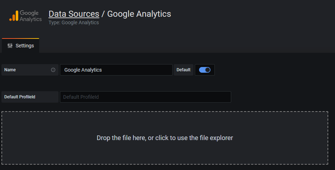Image resolution: width=335 pixels, height=170 pixels.
Task: Click the Settings tab text label
Action: coord(25,46)
